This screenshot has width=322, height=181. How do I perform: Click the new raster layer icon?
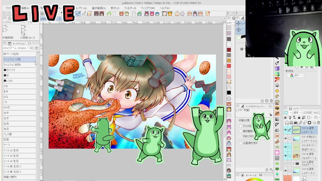click(287, 123)
